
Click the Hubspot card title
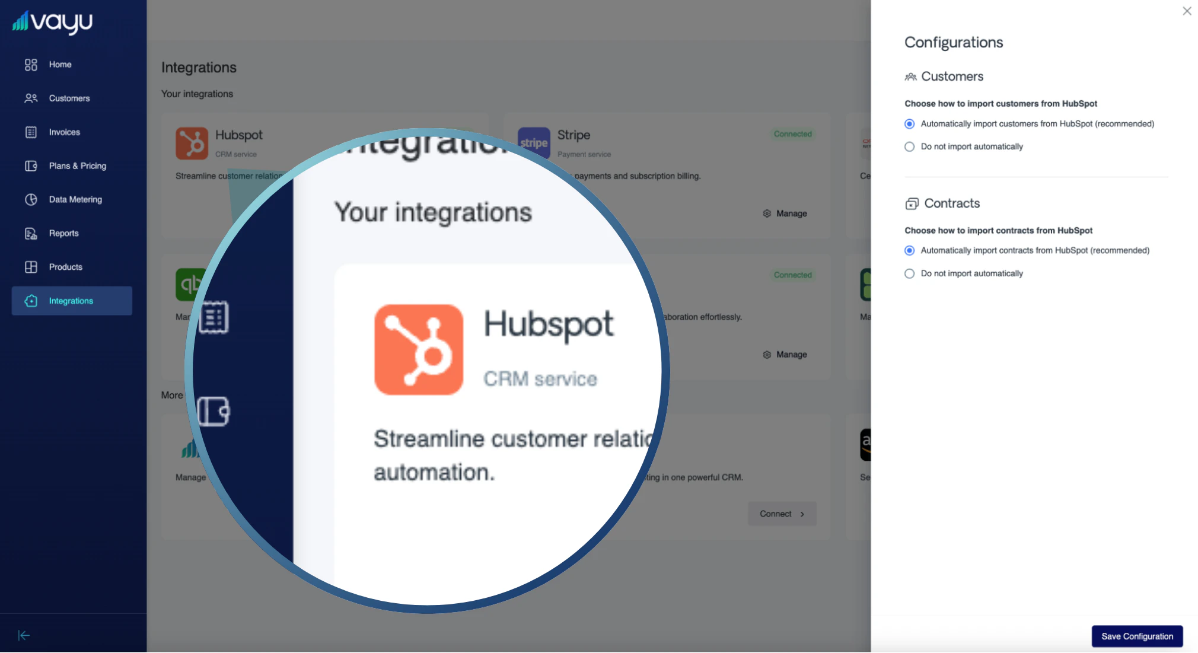pos(238,135)
